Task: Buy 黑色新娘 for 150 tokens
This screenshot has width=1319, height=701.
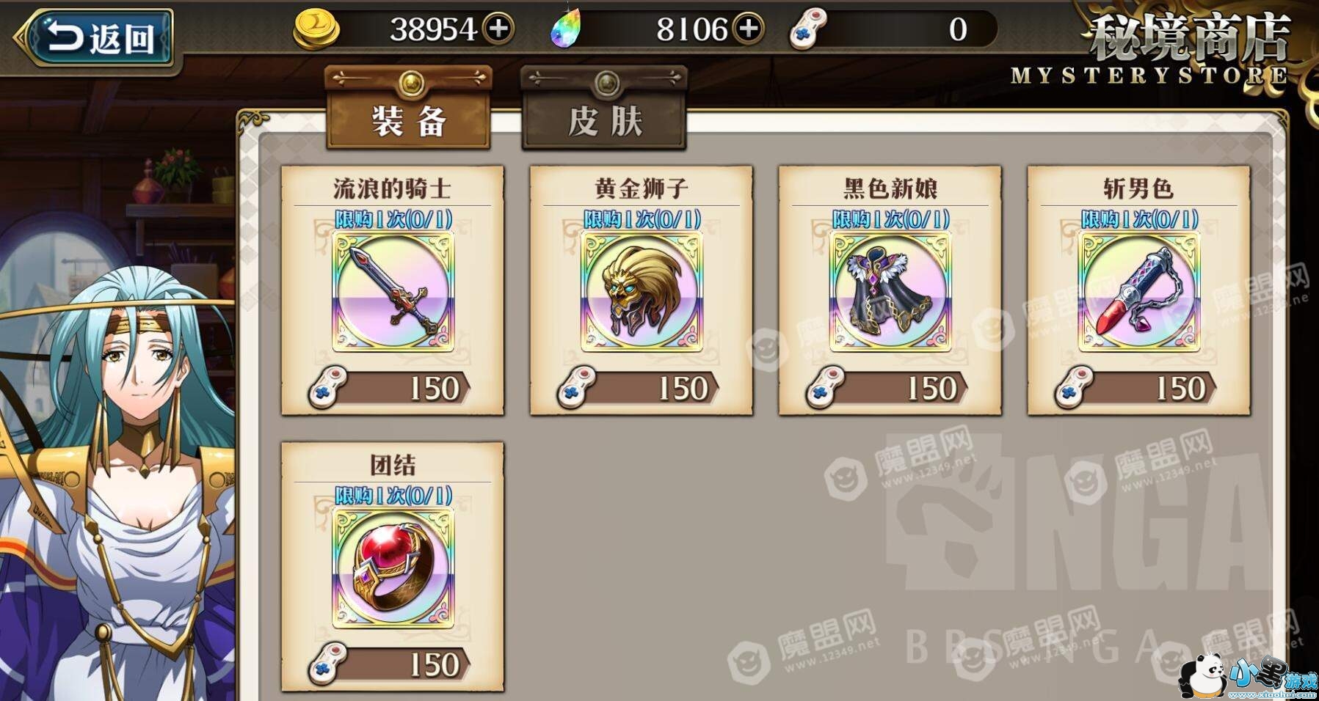Action: tap(890, 387)
